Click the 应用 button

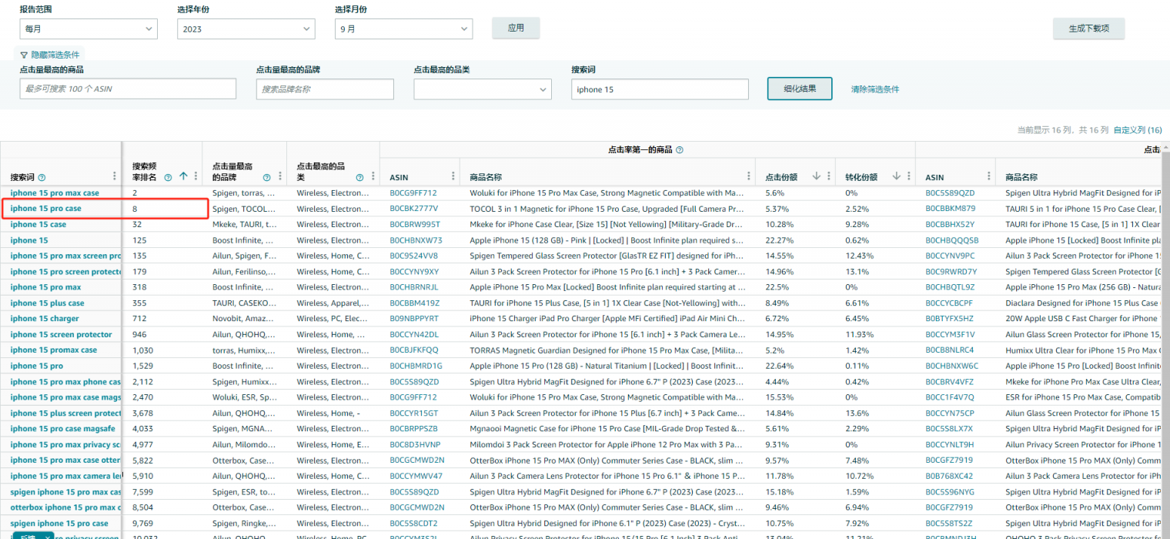516,28
